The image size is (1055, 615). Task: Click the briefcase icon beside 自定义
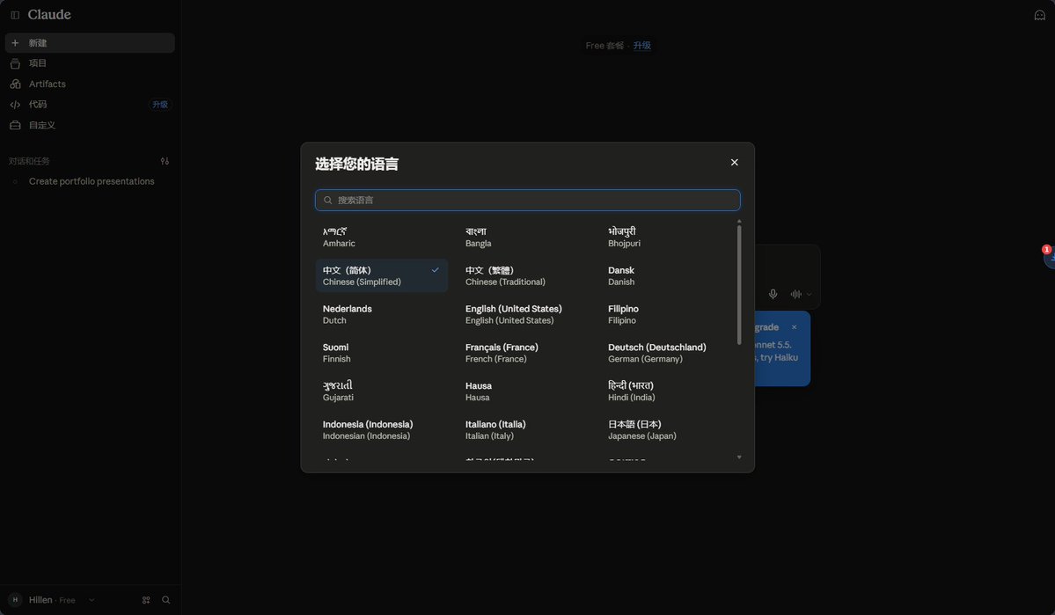[15, 125]
